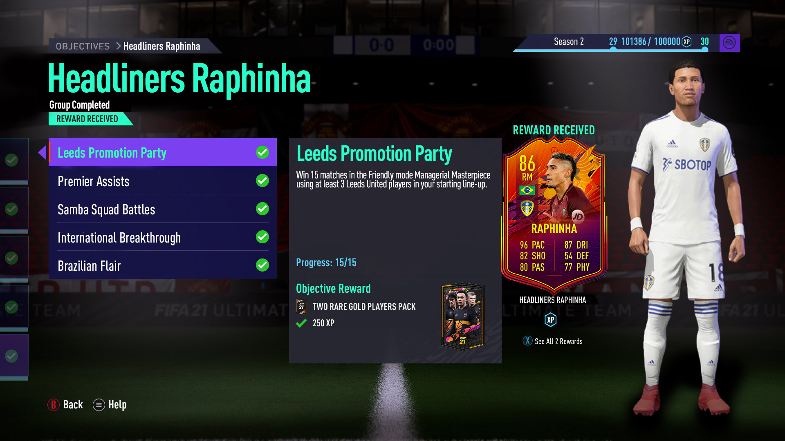
Task: Open See All 2 Rewards
Action: coord(558,341)
